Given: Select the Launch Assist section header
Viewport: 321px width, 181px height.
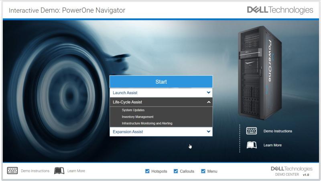Looking at the screenshot, I should [x=161, y=93].
